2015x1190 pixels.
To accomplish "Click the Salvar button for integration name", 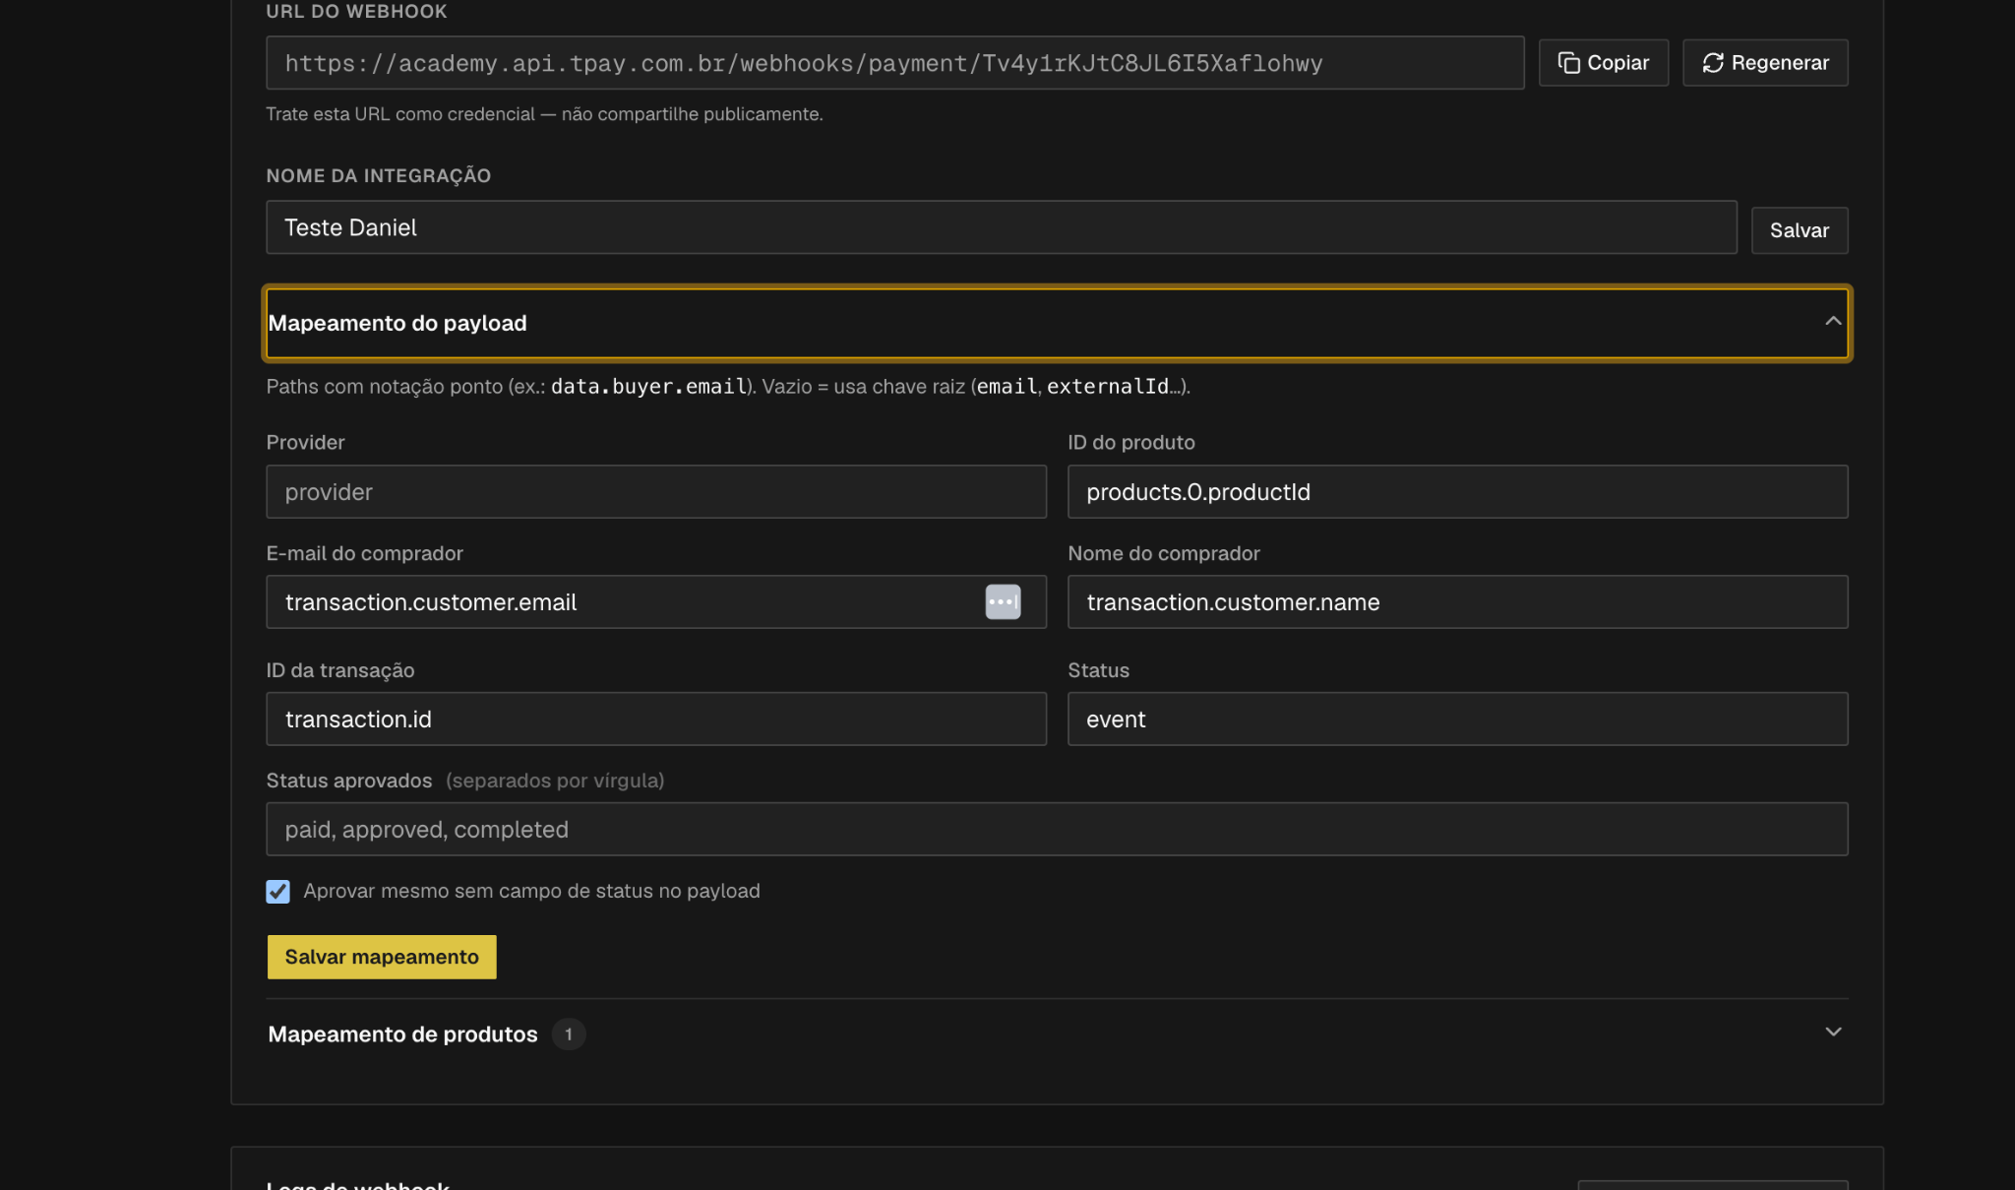I will coord(1799,230).
